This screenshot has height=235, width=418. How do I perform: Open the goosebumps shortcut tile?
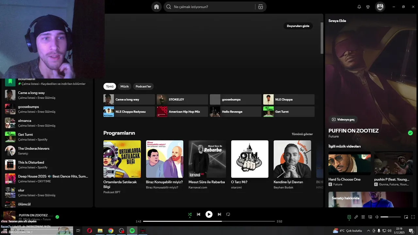point(235,100)
